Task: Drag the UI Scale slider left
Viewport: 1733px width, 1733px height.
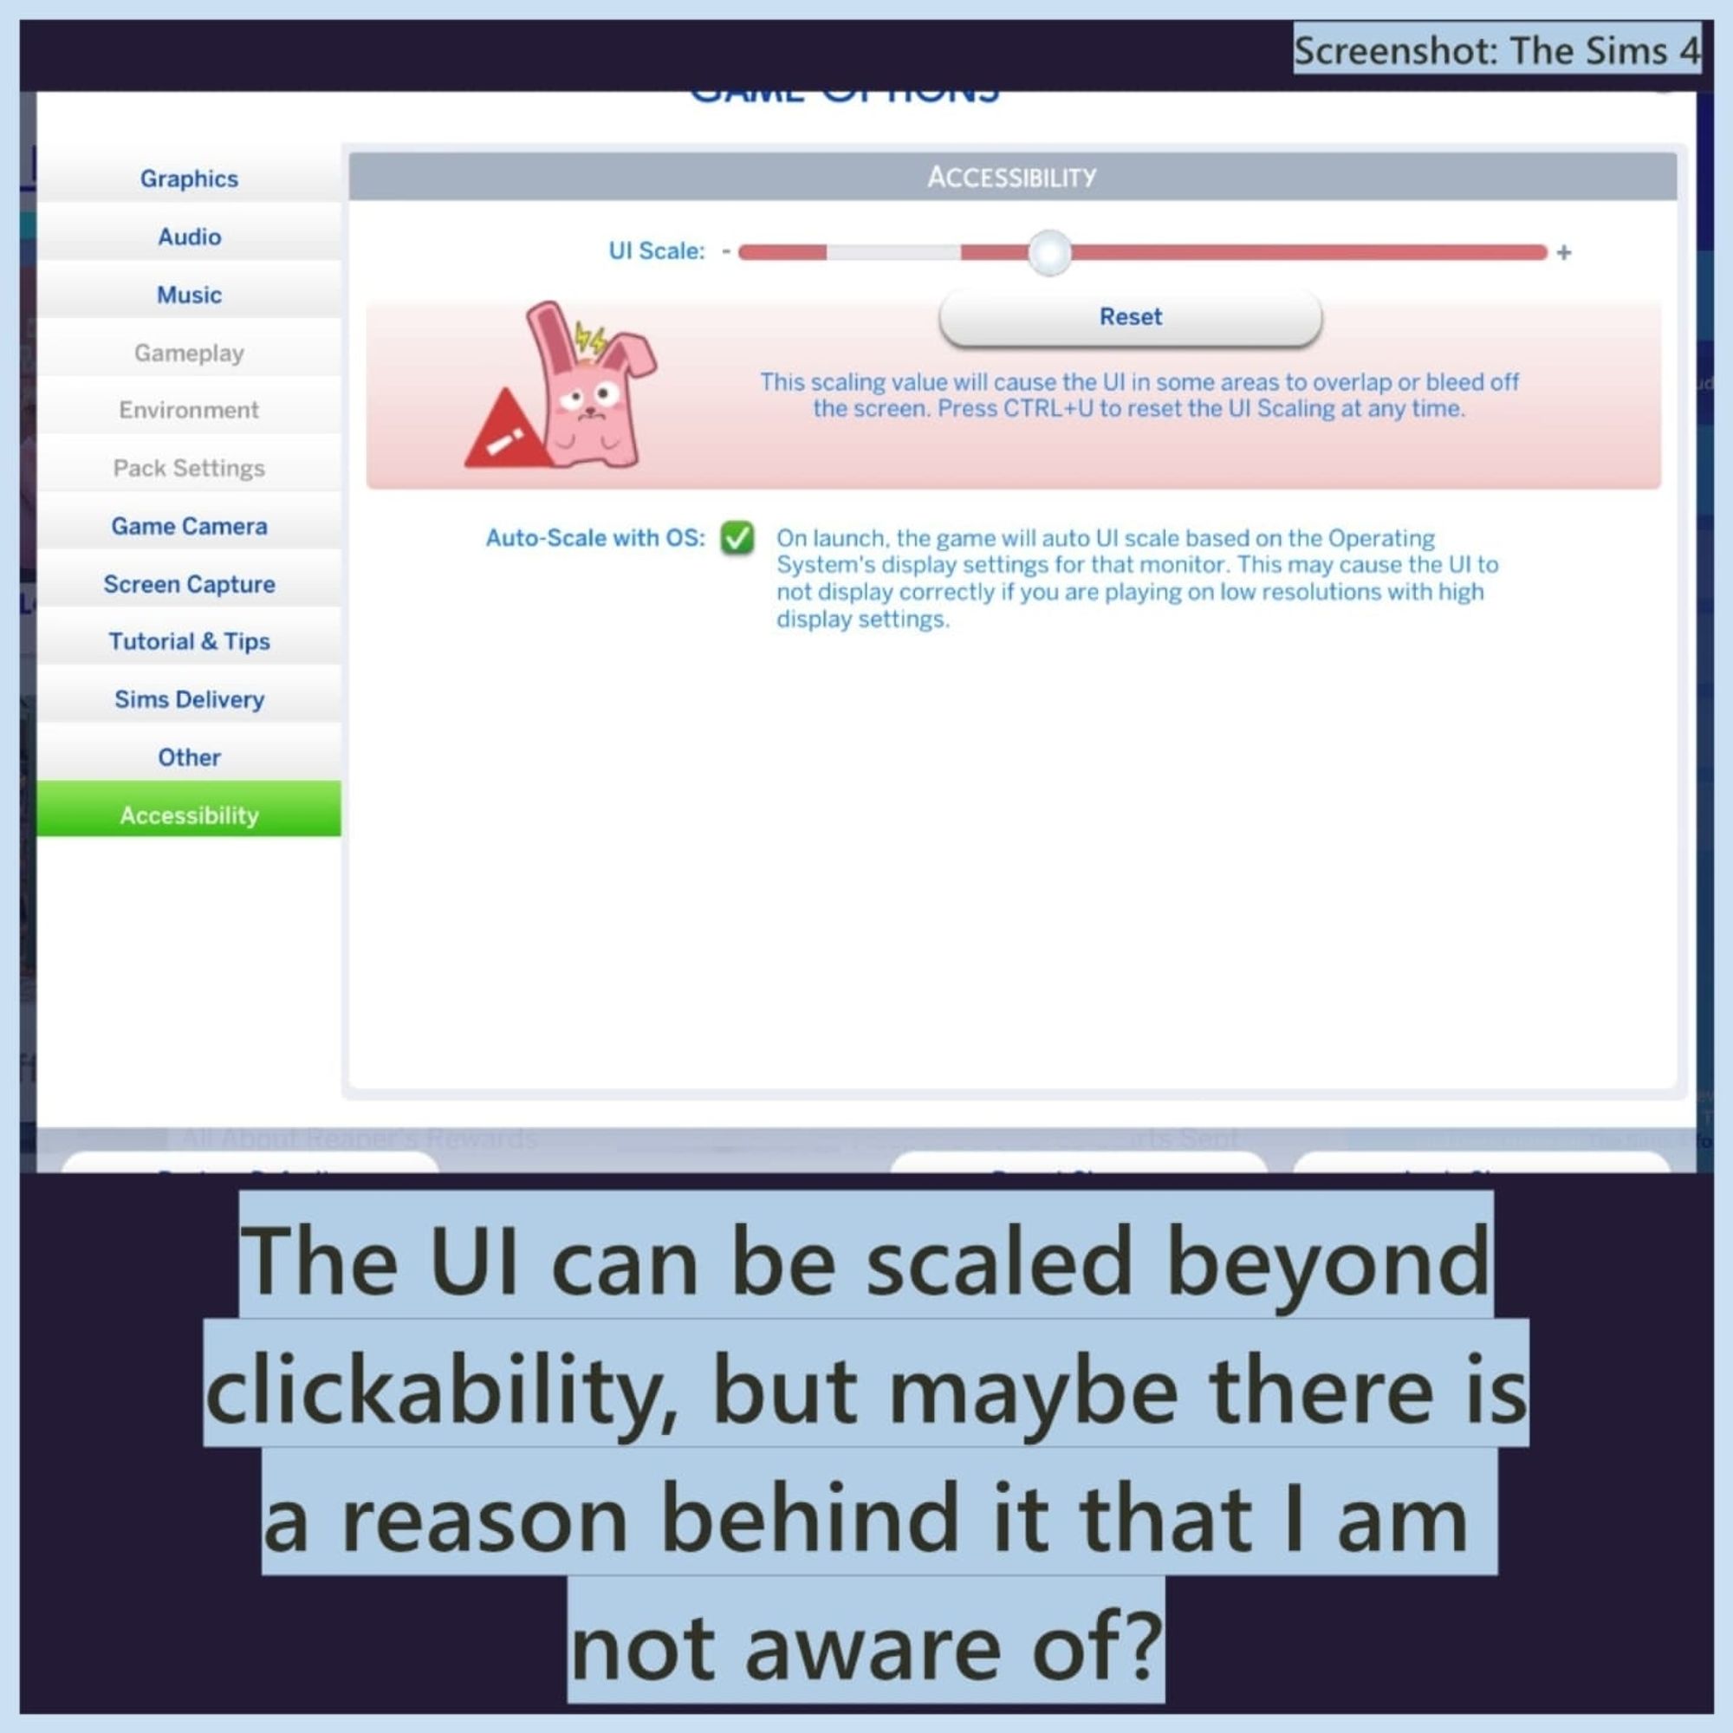Action: tap(1048, 250)
